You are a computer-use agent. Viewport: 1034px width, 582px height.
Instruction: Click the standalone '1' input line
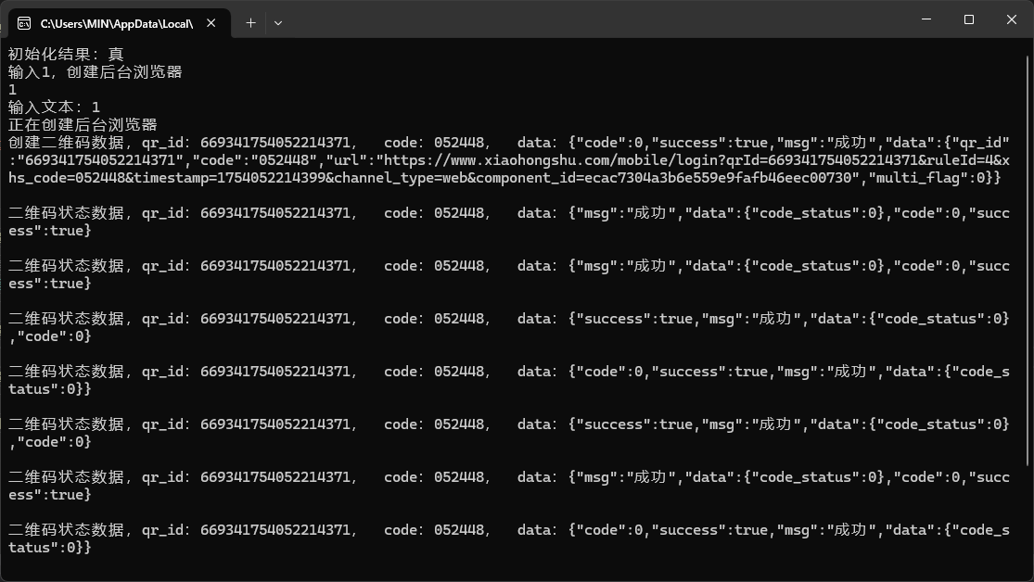13,90
